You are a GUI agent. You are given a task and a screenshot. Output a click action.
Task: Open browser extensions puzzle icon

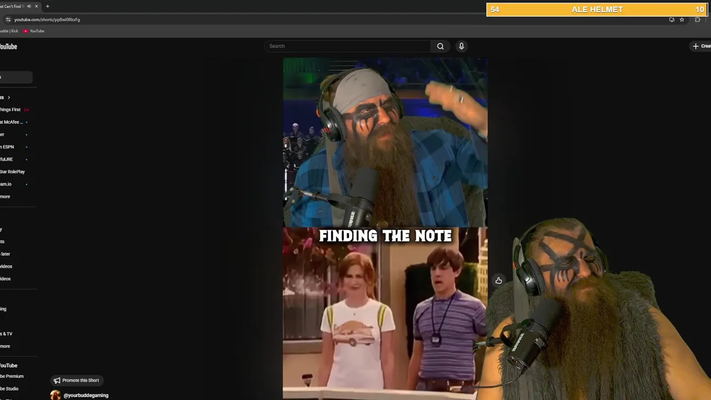(x=698, y=19)
